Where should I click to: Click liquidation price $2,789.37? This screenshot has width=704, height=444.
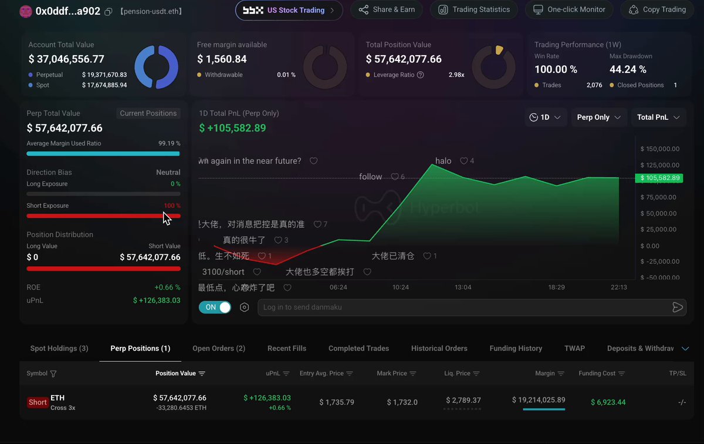[462, 401]
